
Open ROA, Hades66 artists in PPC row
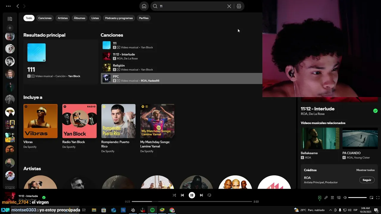tap(150, 81)
